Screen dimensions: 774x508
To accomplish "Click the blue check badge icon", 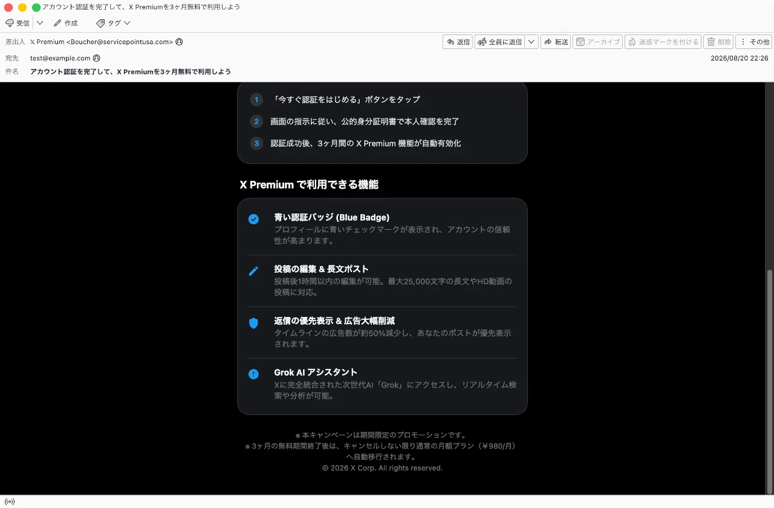I will coord(253,219).
